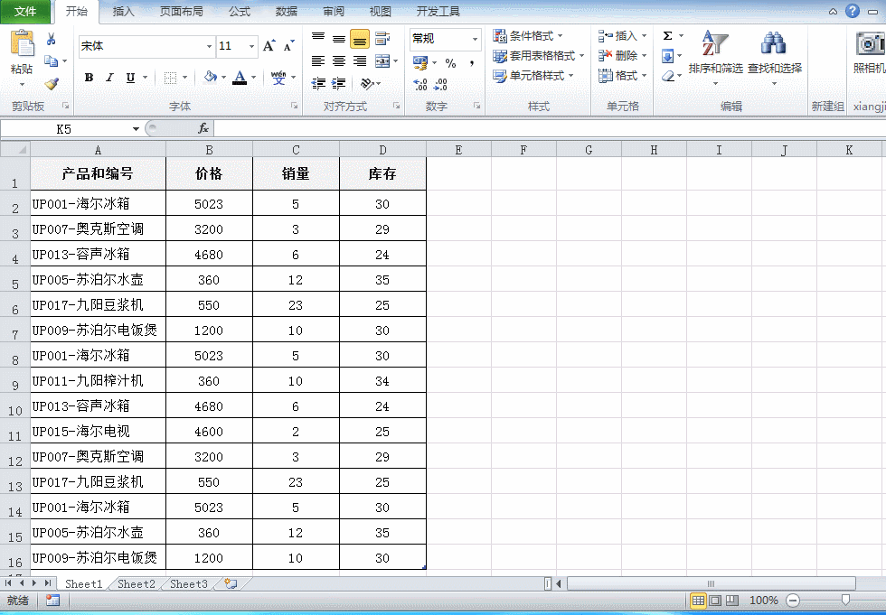
Task: Toggle bold formatting
Action: point(89,78)
